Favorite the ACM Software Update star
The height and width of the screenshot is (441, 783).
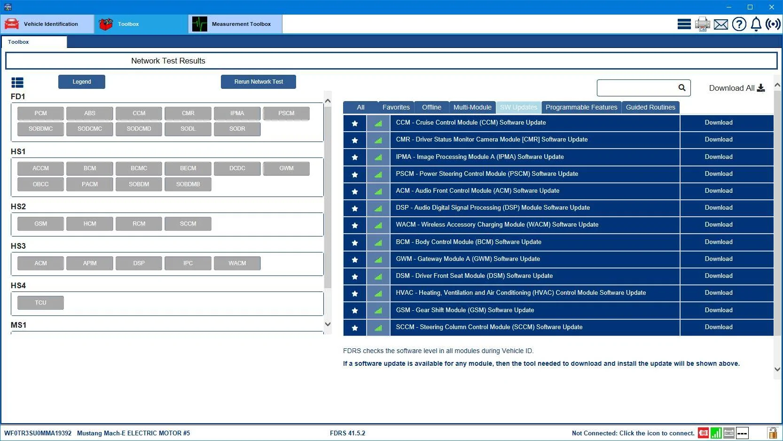tap(355, 191)
